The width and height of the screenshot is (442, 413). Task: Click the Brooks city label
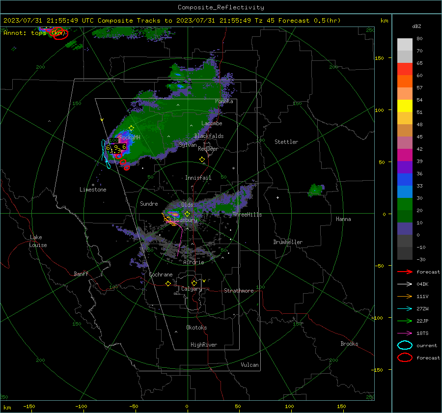349,344
